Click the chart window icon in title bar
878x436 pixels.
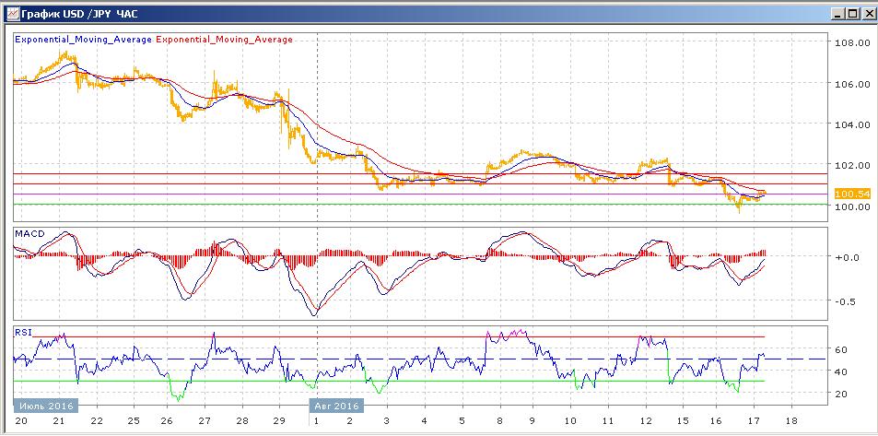pos(12,14)
